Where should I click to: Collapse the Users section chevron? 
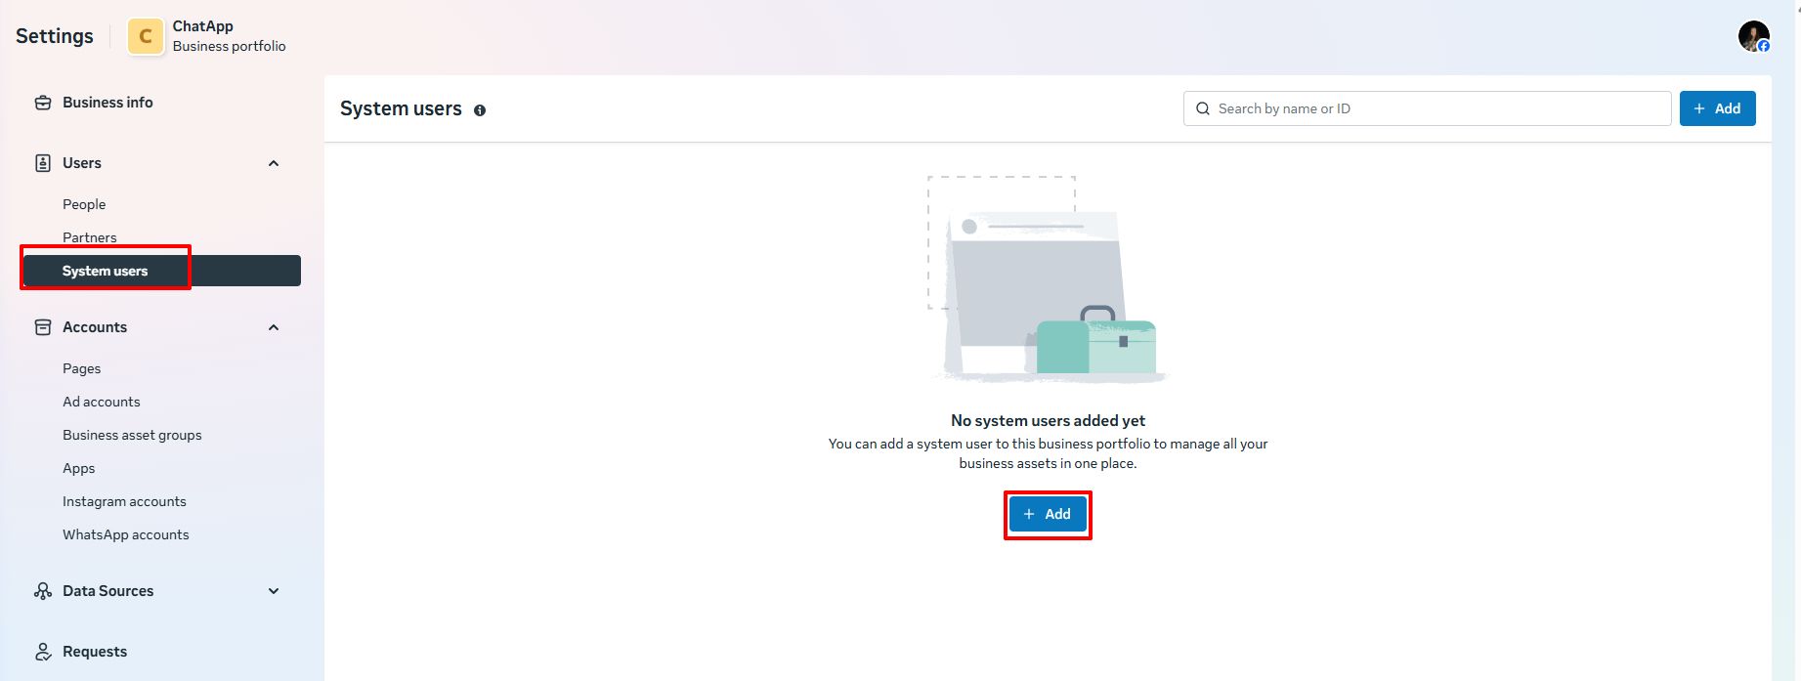[x=274, y=163]
